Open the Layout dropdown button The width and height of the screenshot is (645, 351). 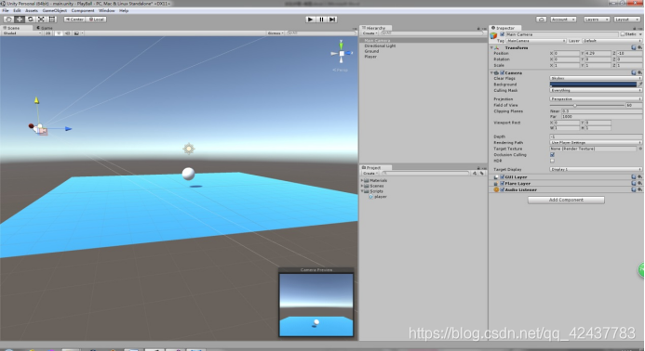pyautogui.click(x=627, y=19)
